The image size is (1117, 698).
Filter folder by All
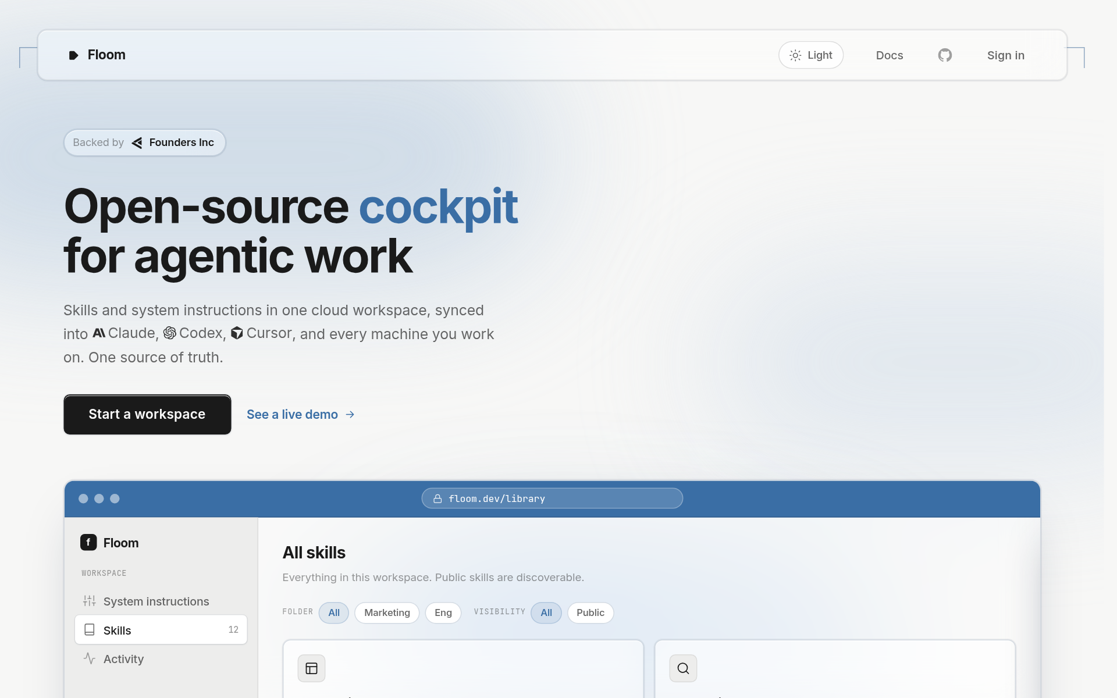pos(334,612)
